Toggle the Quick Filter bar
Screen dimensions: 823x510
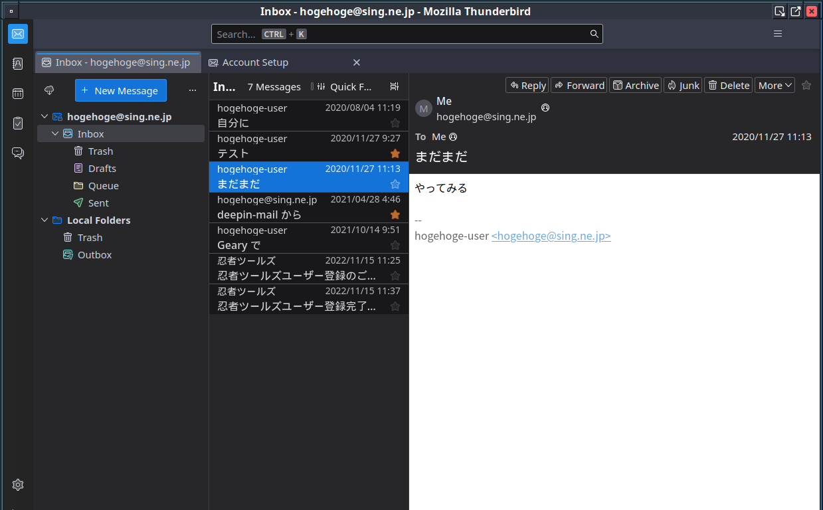[345, 86]
